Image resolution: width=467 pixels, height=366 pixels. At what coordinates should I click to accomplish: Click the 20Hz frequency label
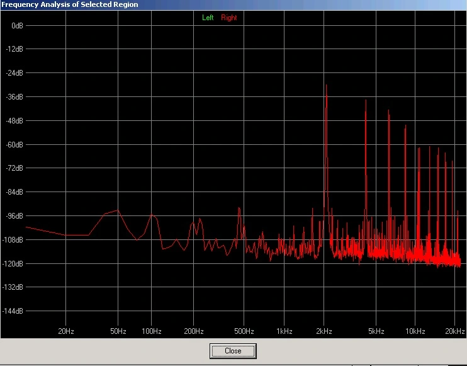point(66,331)
